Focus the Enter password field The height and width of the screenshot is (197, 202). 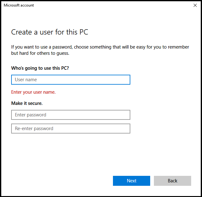click(70, 115)
